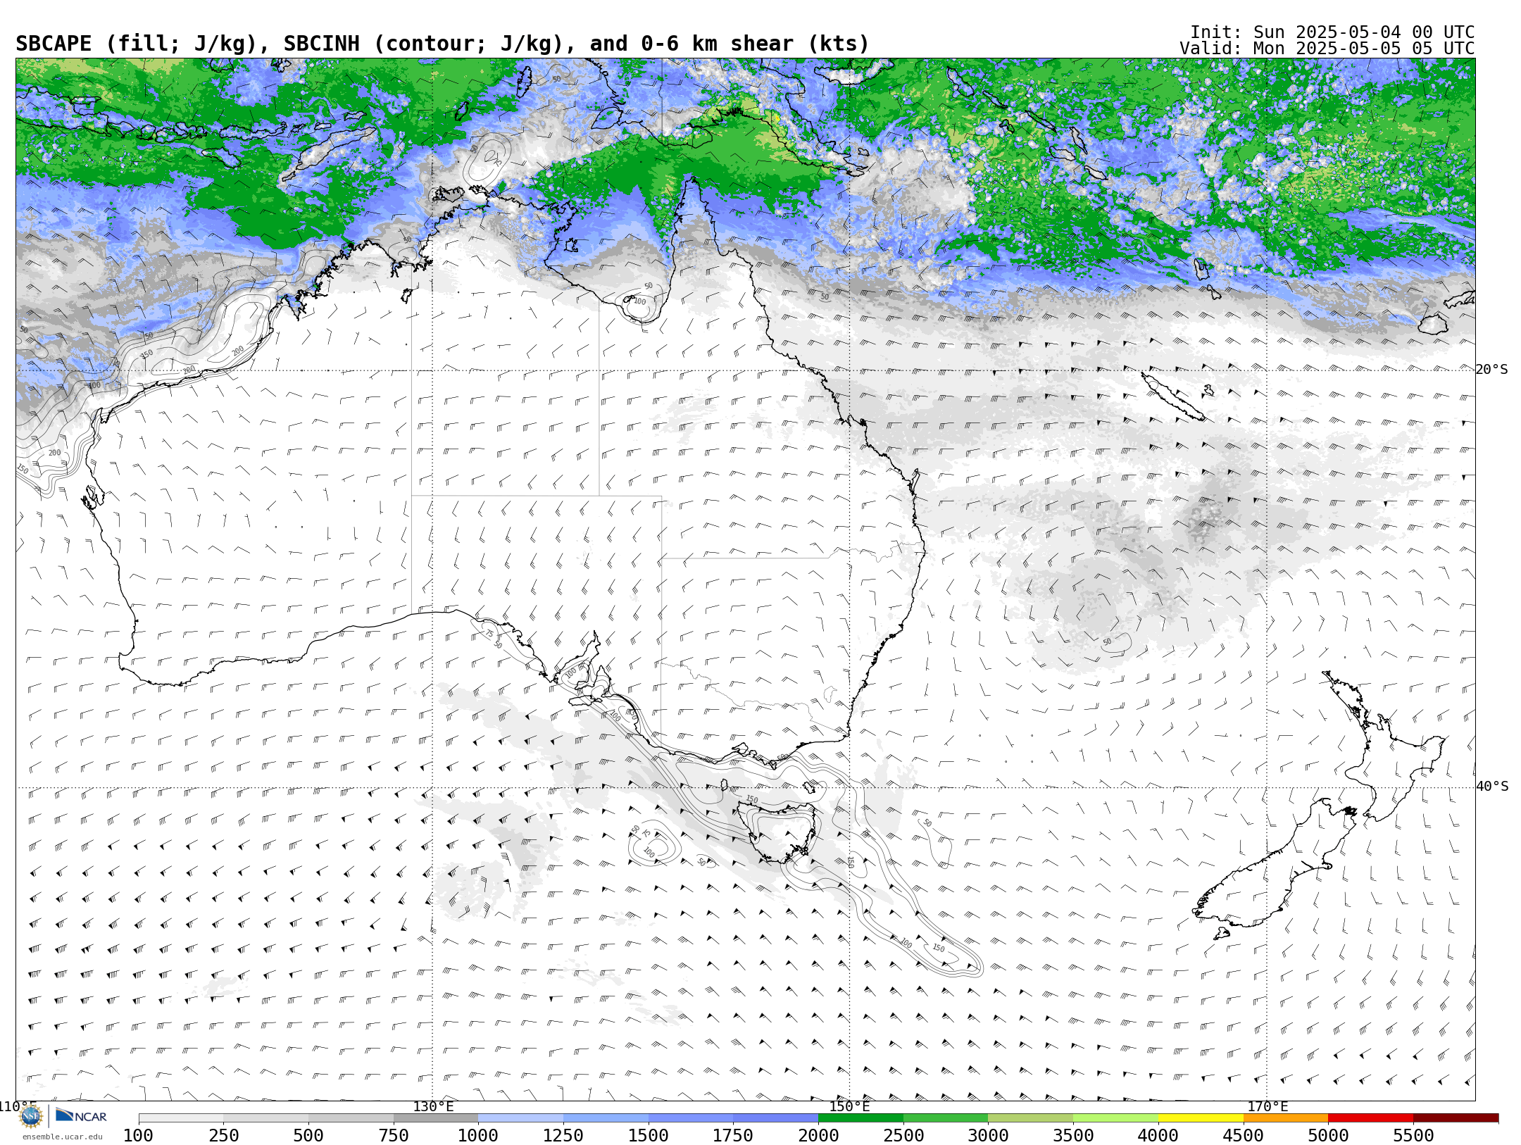The height and width of the screenshot is (1145, 1521).
Task: Pick the deep blue 1750-2000 colorbar swatch
Action: (x=775, y=1118)
